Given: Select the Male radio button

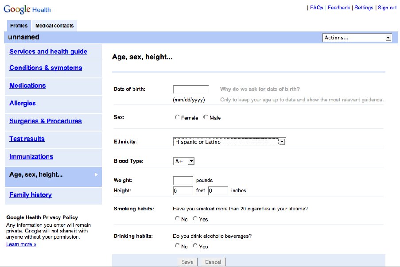Looking at the screenshot, I should 206,117.
